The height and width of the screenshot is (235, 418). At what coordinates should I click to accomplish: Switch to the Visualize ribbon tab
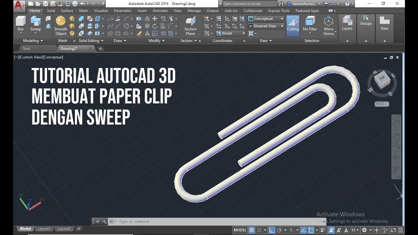101,11
